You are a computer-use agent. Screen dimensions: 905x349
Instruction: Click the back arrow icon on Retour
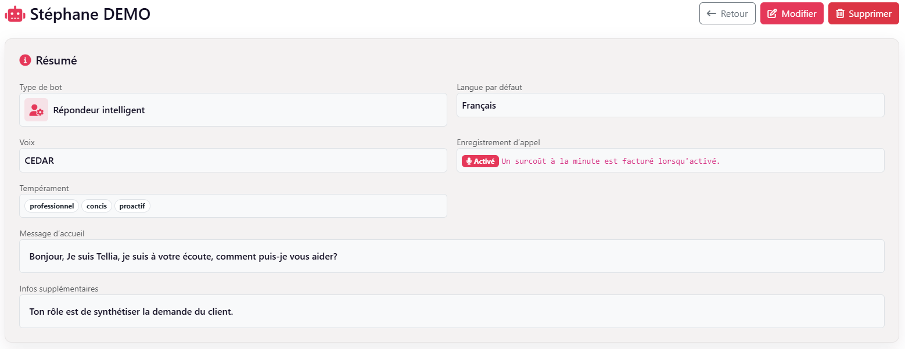711,14
